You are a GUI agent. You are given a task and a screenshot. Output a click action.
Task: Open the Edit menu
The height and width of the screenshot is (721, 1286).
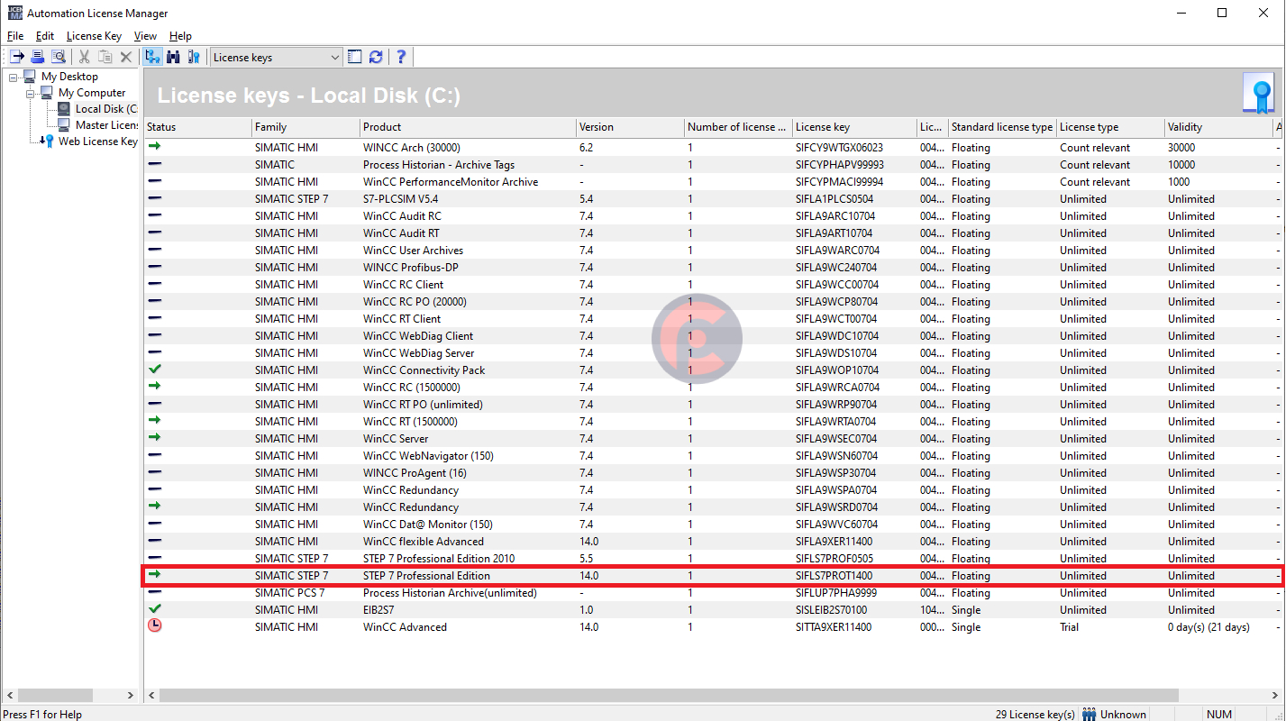pos(45,36)
